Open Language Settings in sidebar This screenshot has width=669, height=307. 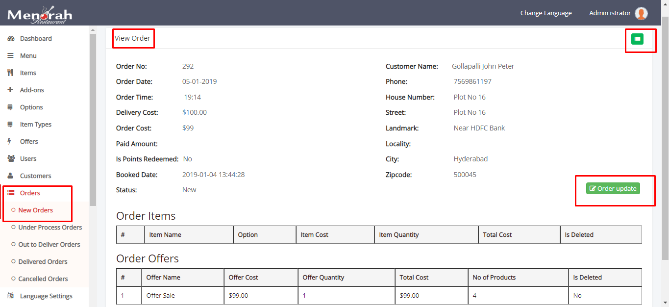46,296
